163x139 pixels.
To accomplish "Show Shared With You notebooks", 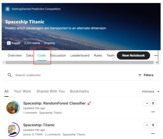I will pos(51,91).
